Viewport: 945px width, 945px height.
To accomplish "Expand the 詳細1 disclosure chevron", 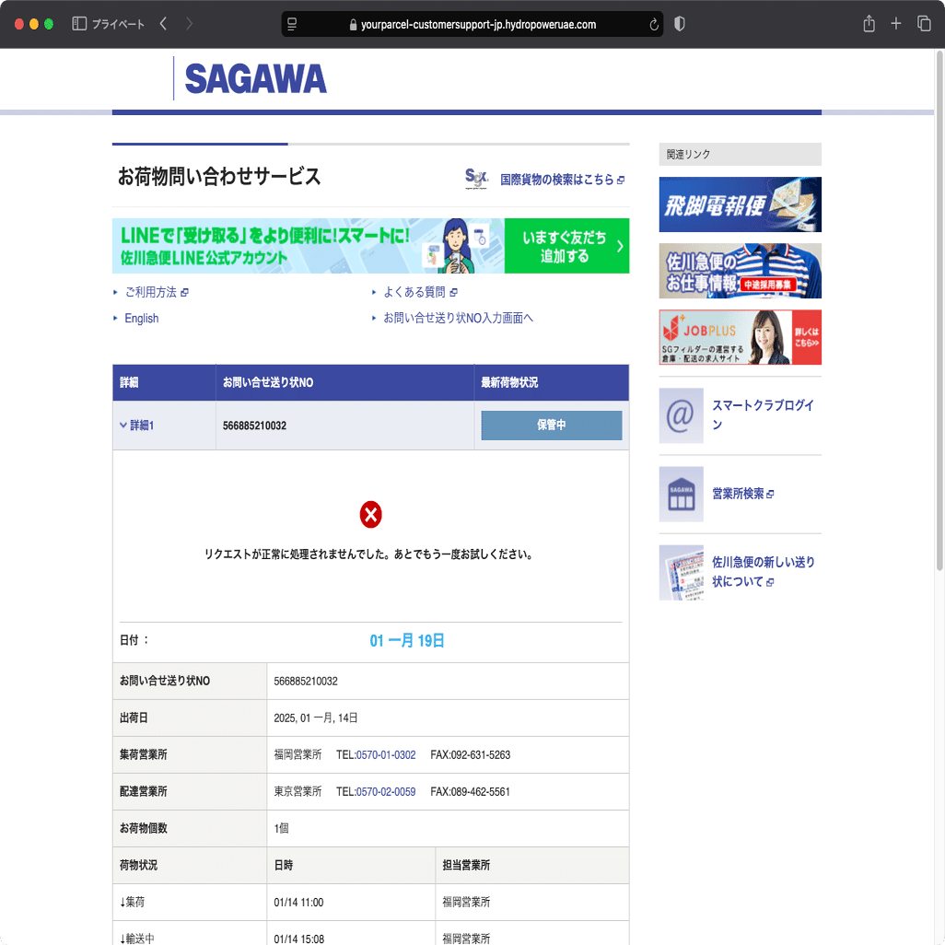I will (x=122, y=426).
